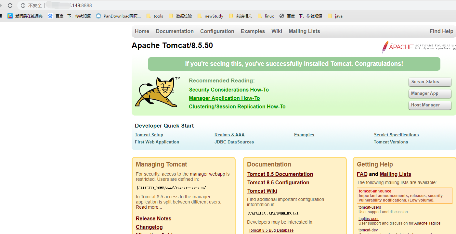Open the Examples link under Developer Quick Start
This screenshot has height=234, width=456.
(x=304, y=135)
